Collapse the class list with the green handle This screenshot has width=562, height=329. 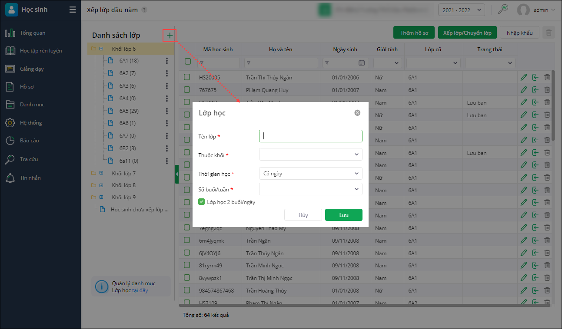tap(177, 174)
